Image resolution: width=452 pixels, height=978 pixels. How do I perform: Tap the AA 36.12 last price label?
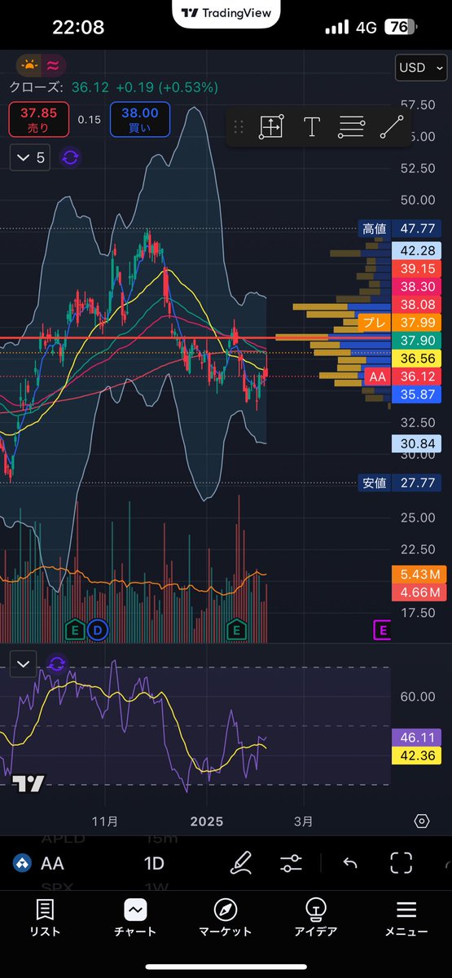click(402, 377)
